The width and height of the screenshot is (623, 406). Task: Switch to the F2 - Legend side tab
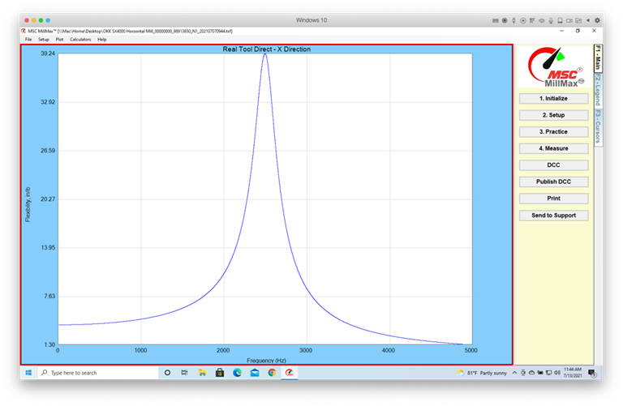[598, 90]
